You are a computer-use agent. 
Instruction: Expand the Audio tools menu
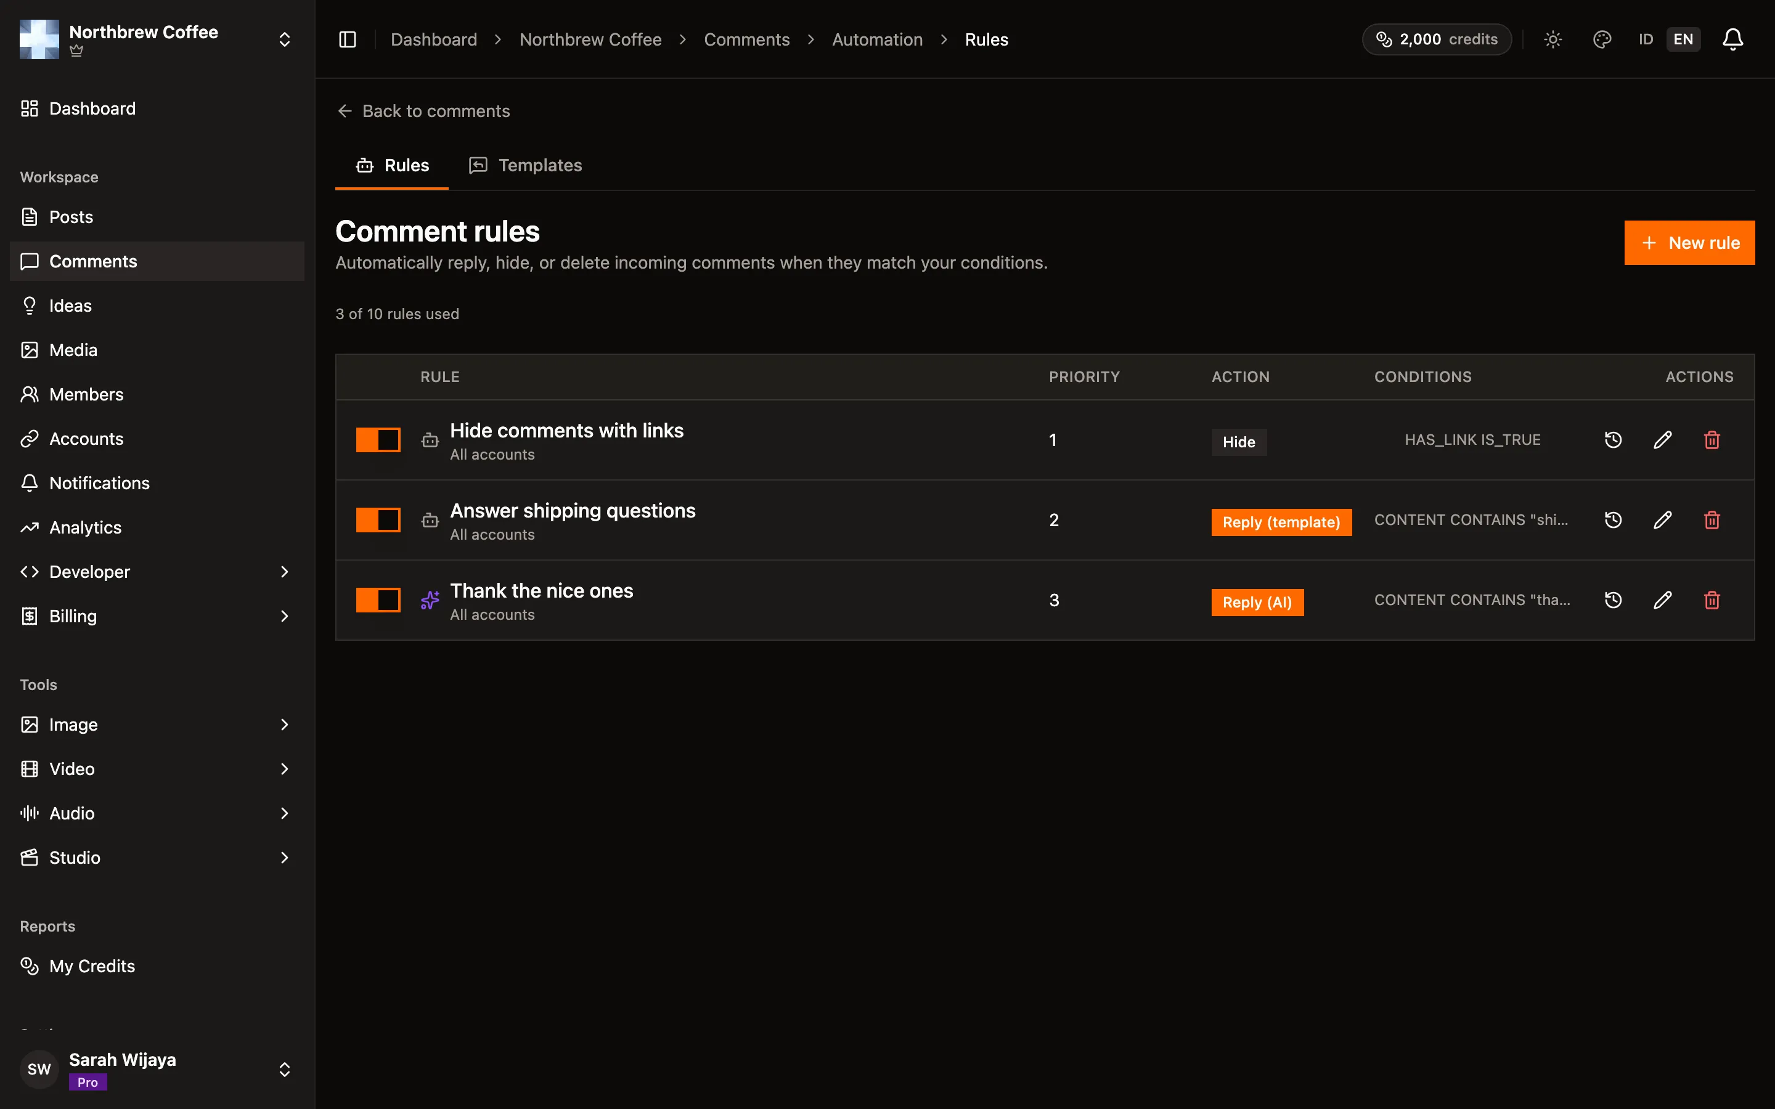click(x=157, y=813)
